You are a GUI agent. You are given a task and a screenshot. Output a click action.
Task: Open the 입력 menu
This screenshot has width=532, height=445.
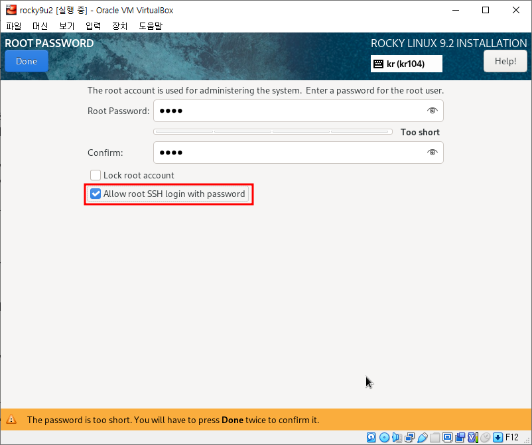point(93,26)
